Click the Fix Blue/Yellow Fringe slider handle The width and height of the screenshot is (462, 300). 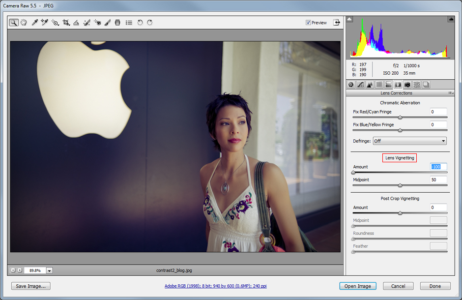coord(400,130)
